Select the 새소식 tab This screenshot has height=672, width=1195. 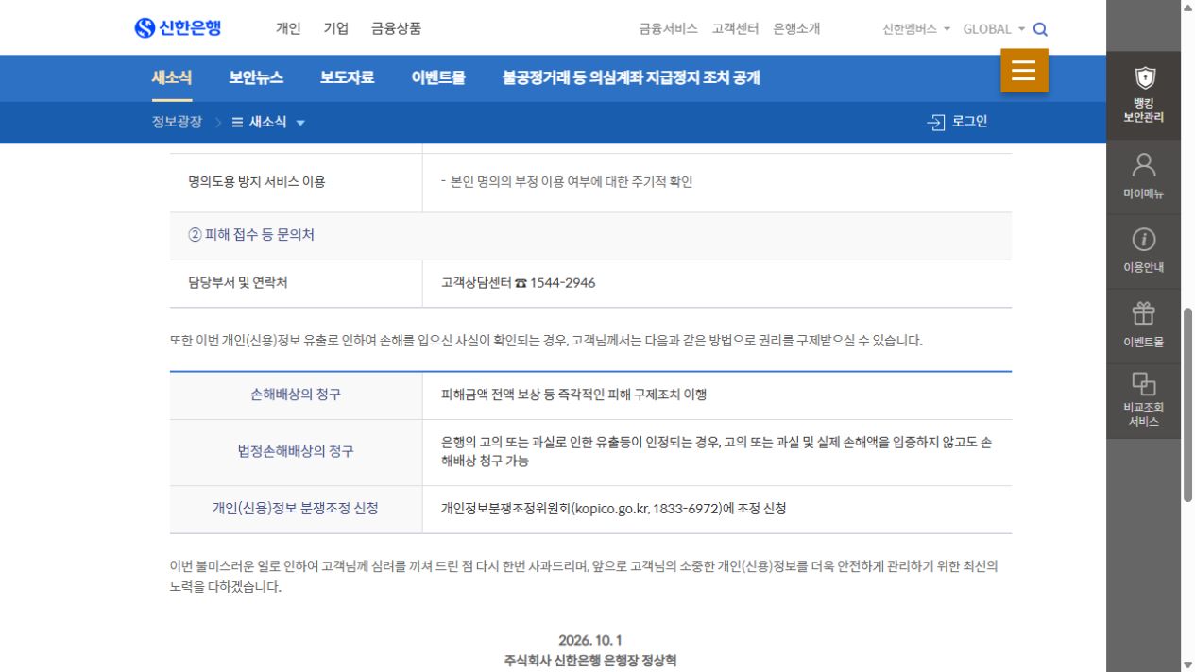(172, 77)
